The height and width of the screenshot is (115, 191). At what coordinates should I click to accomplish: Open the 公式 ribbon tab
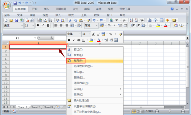coord(75,9)
